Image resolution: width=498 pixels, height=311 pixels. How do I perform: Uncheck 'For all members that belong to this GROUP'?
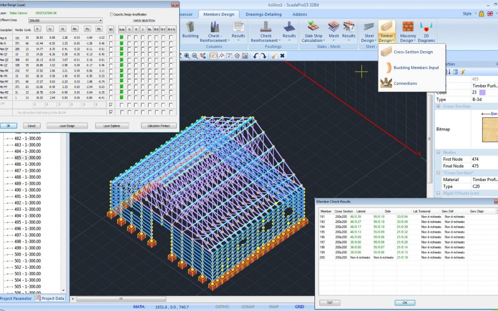[x=111, y=111]
